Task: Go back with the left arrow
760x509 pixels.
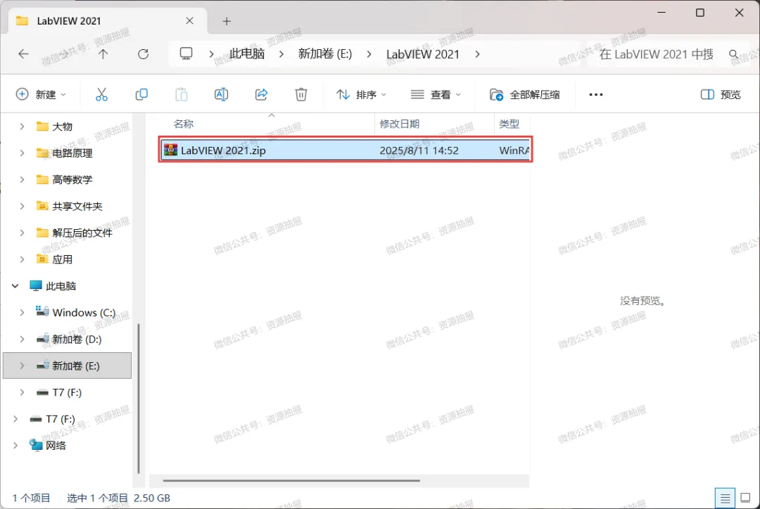Action: pos(23,53)
